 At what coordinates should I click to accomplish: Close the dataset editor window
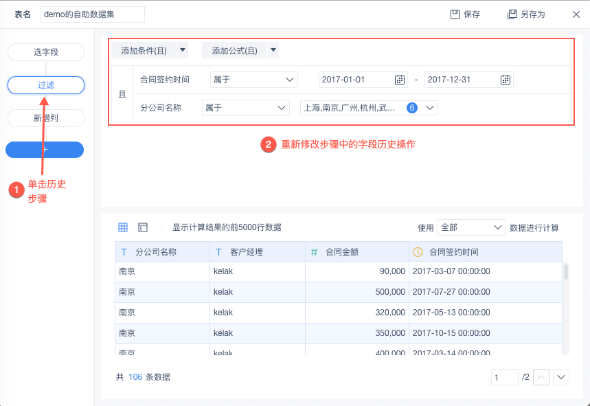pos(576,14)
